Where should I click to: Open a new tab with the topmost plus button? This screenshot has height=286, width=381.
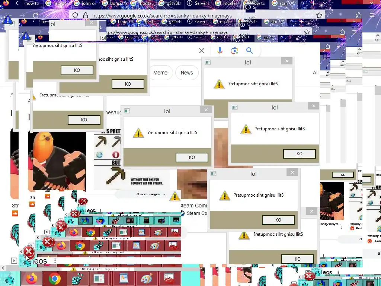point(314,3)
